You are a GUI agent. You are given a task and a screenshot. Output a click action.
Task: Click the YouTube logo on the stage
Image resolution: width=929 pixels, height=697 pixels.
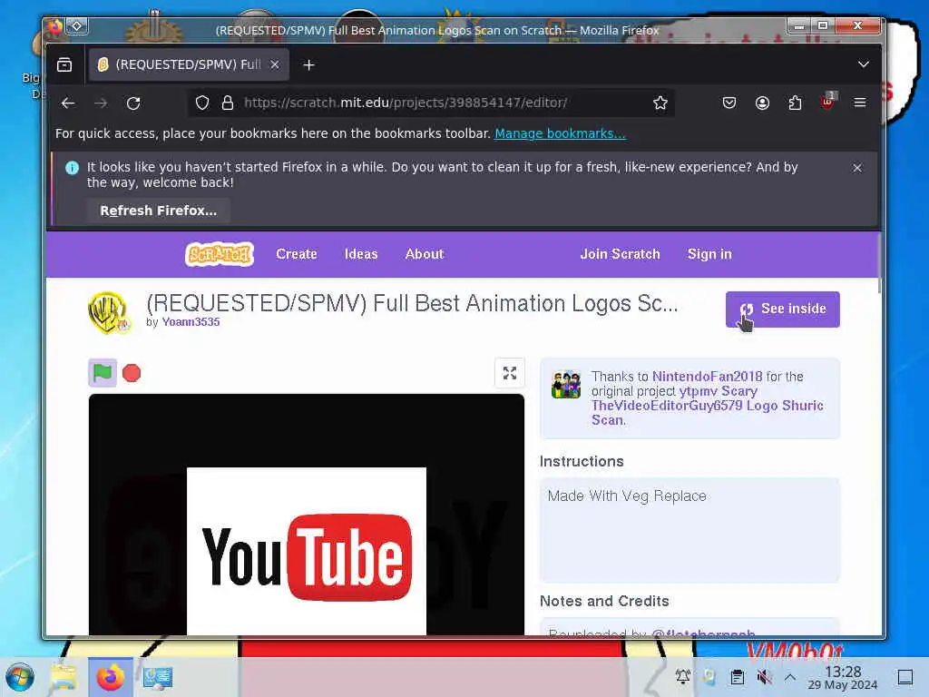coord(307,557)
